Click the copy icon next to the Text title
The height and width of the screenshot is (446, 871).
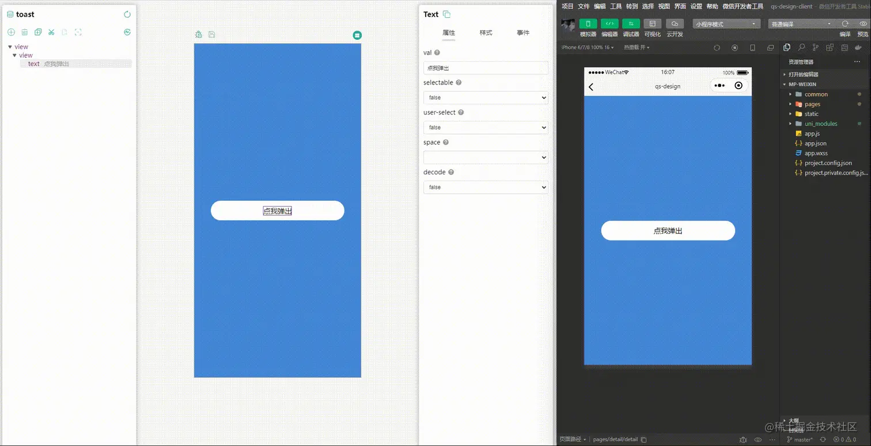(446, 14)
